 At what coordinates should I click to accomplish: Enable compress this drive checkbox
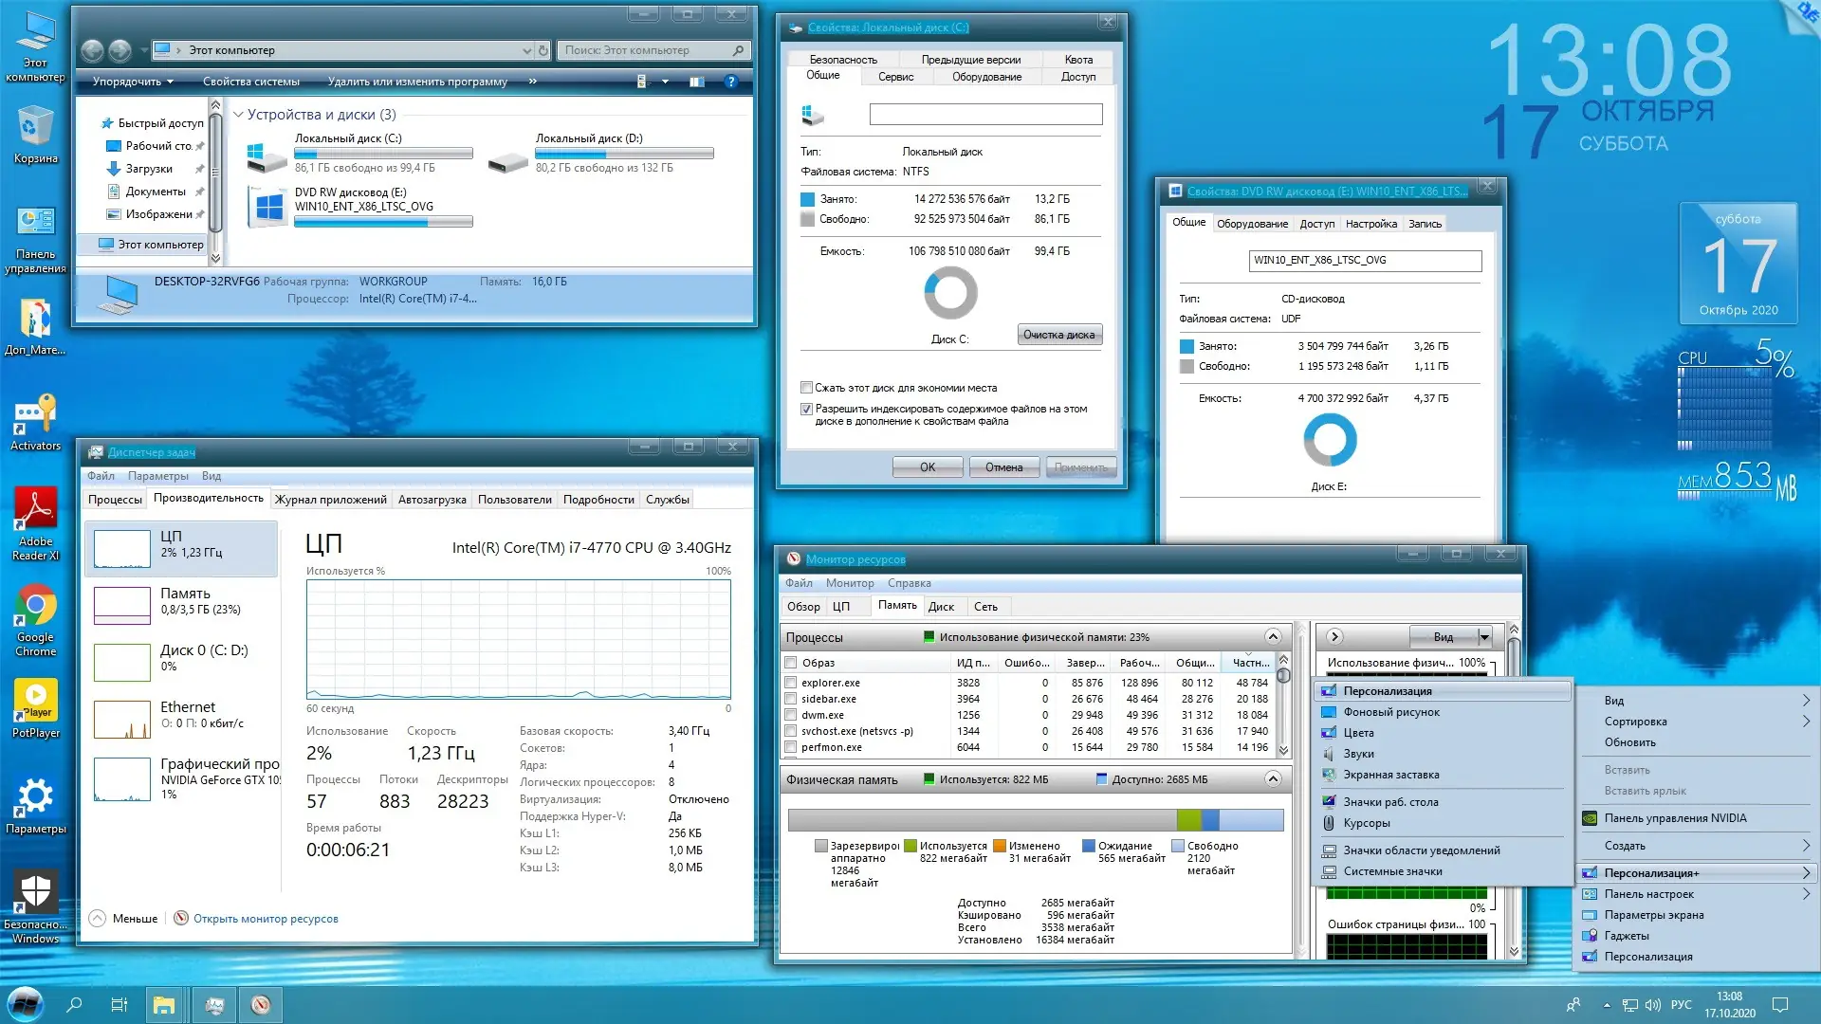pos(807,388)
